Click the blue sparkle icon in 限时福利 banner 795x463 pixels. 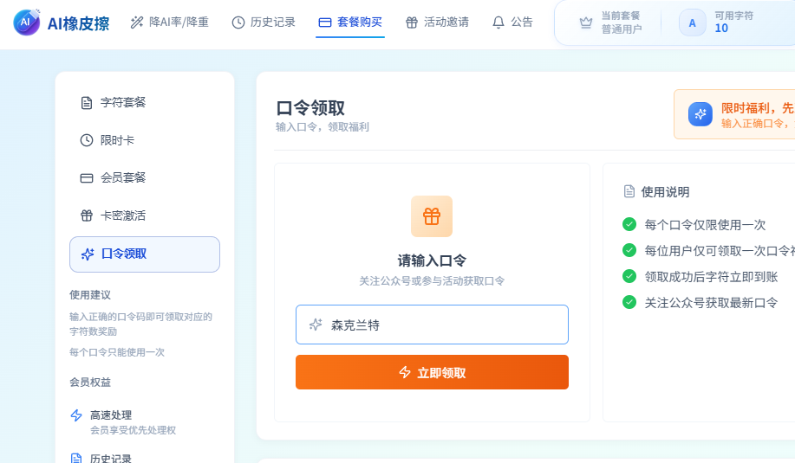(701, 114)
